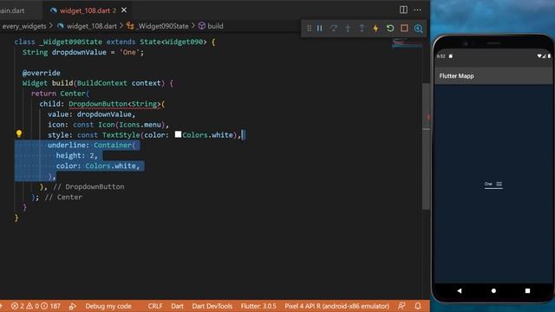Click the every_widgets breadcrumb
Image resolution: width=555 pixels, height=312 pixels.
tap(24, 26)
